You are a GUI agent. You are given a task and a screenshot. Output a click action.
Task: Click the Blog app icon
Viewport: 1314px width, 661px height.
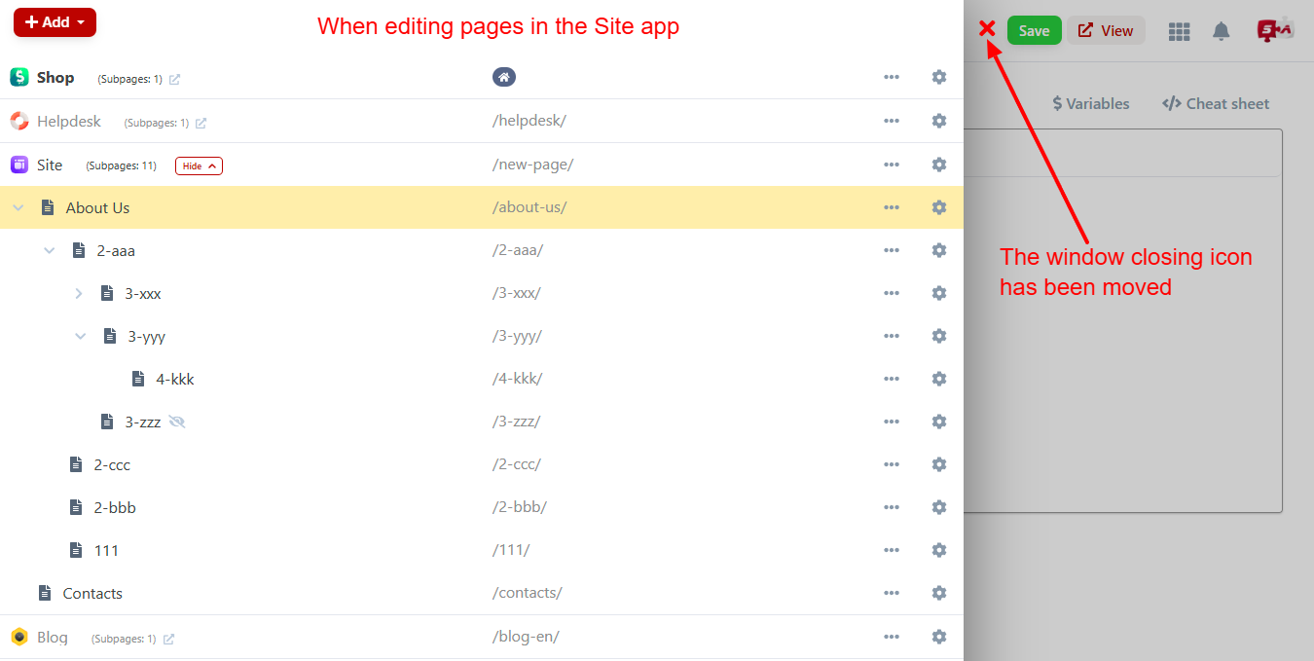18,637
